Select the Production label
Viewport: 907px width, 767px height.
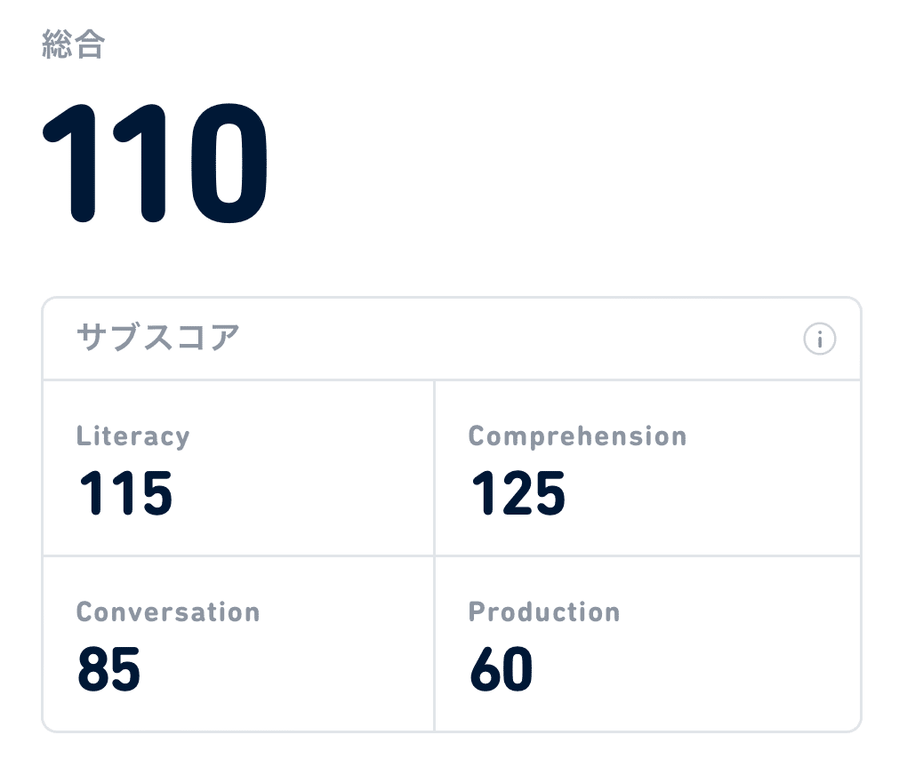544,612
